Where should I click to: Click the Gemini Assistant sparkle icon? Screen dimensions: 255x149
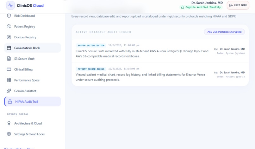coord(9,91)
